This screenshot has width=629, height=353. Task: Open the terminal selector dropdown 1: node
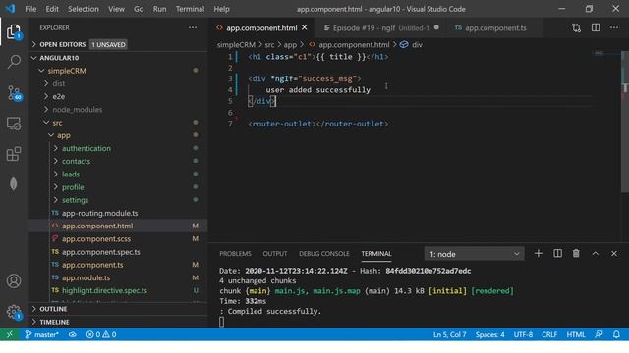pyautogui.click(x=474, y=254)
